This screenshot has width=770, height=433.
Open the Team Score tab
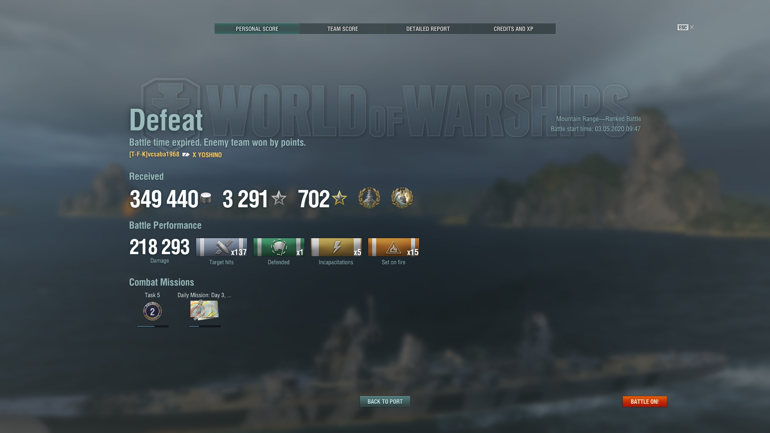click(x=342, y=29)
